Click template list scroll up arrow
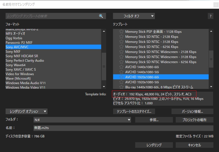The height and width of the screenshot is (152, 219). [211, 31]
